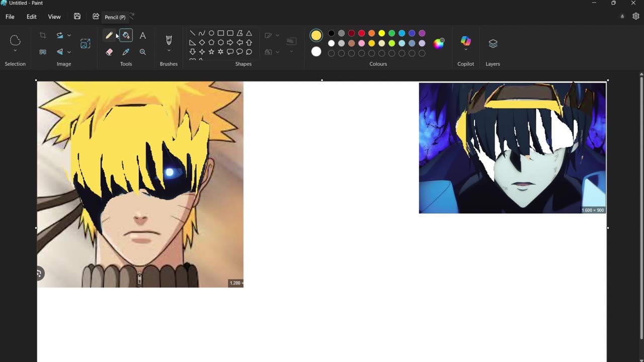Click the freeform Selection tool icon
Screen dimensions: 644x362
pos(15,40)
